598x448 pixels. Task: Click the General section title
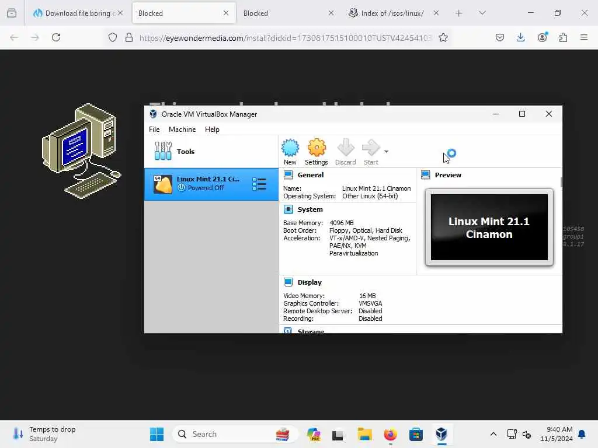[x=311, y=175]
